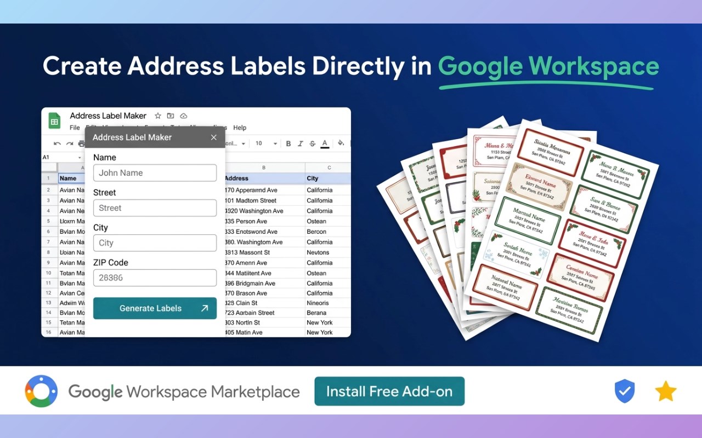Select the column C header
Viewport: 702px width, 438px height.
[329, 168]
